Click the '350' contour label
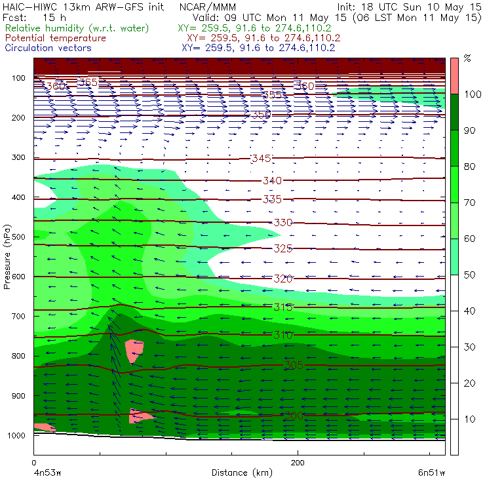485x485 pixels. click(262, 115)
